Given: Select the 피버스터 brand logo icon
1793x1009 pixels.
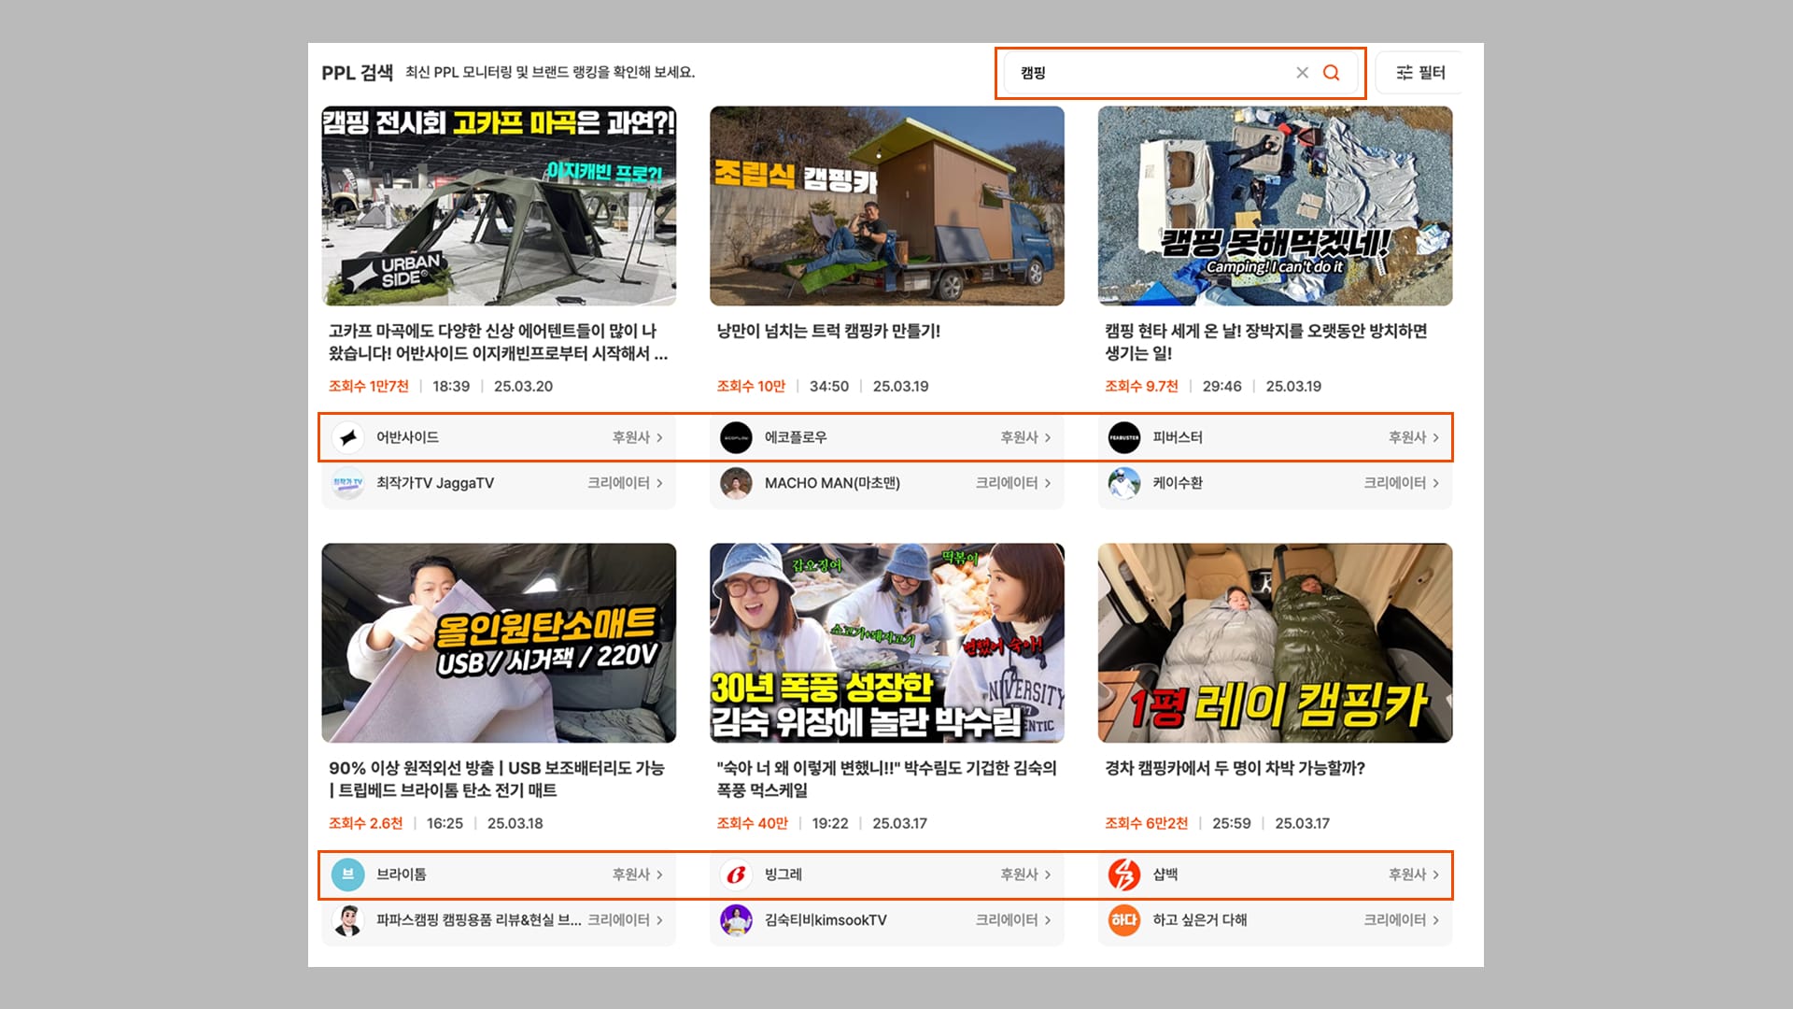Looking at the screenshot, I should tap(1125, 437).
